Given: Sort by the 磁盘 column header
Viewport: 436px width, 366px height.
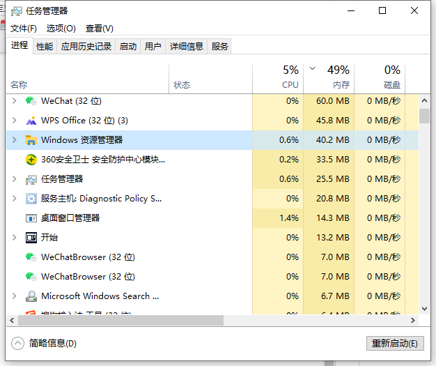Looking at the screenshot, I should click(380, 79).
